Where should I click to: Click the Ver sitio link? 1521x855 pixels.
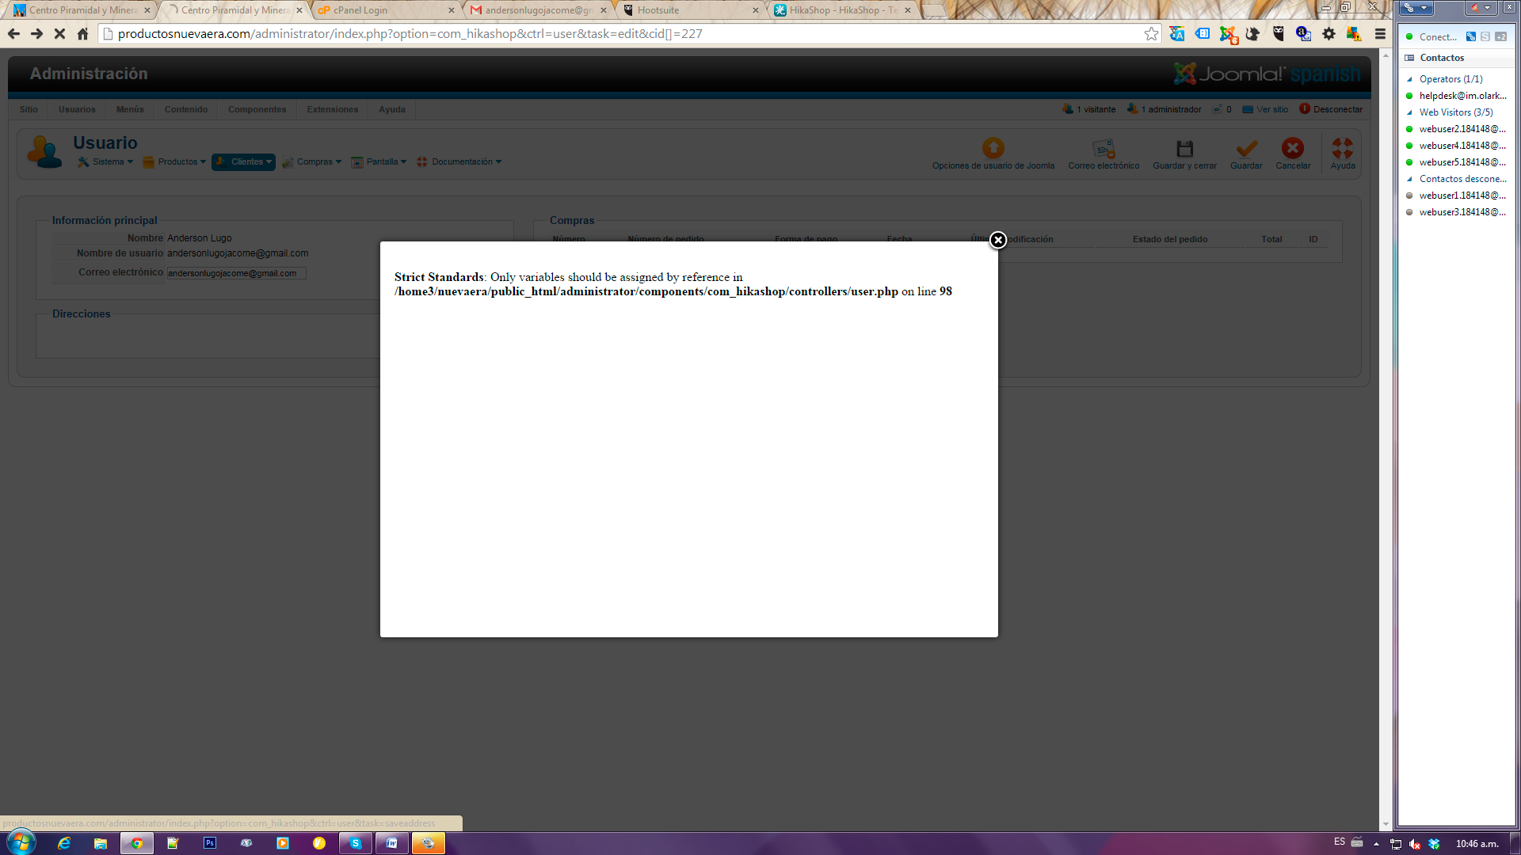(1271, 109)
